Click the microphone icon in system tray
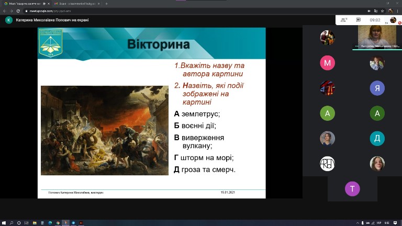 click(x=363, y=223)
